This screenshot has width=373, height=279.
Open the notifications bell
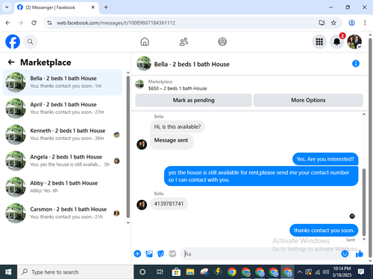pos(337,42)
